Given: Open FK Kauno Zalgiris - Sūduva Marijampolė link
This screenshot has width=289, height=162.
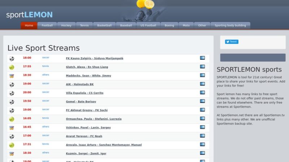Looking at the screenshot, I should 95,58.
